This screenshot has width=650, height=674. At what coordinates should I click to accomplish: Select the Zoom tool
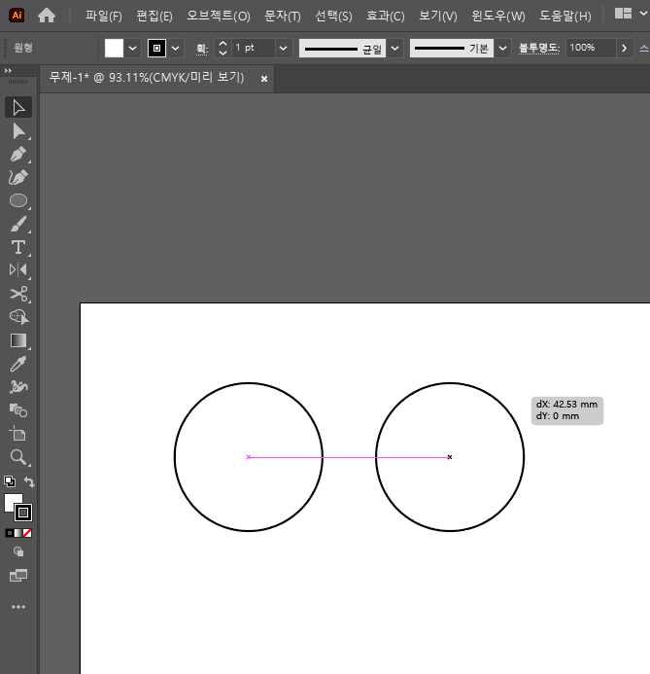pos(18,457)
